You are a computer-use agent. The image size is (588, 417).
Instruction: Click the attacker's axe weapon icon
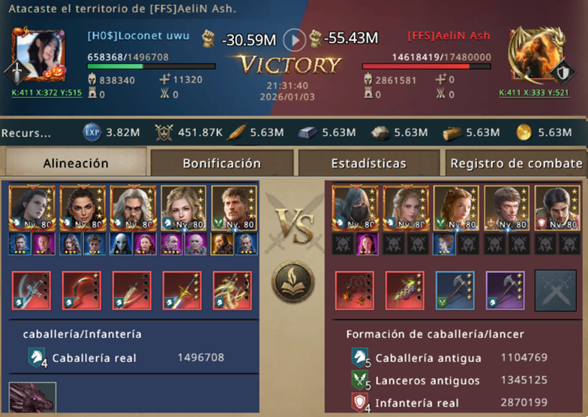point(31,290)
